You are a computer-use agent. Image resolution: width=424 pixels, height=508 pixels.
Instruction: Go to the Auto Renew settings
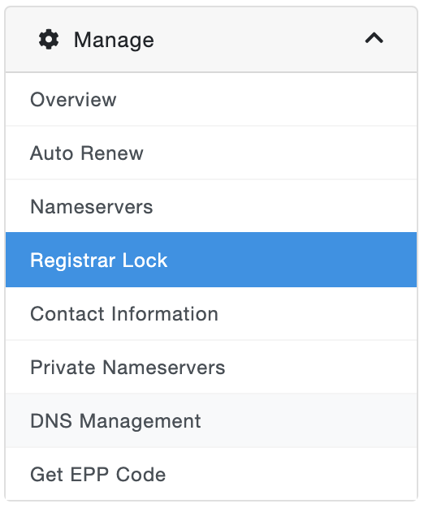coord(211,153)
